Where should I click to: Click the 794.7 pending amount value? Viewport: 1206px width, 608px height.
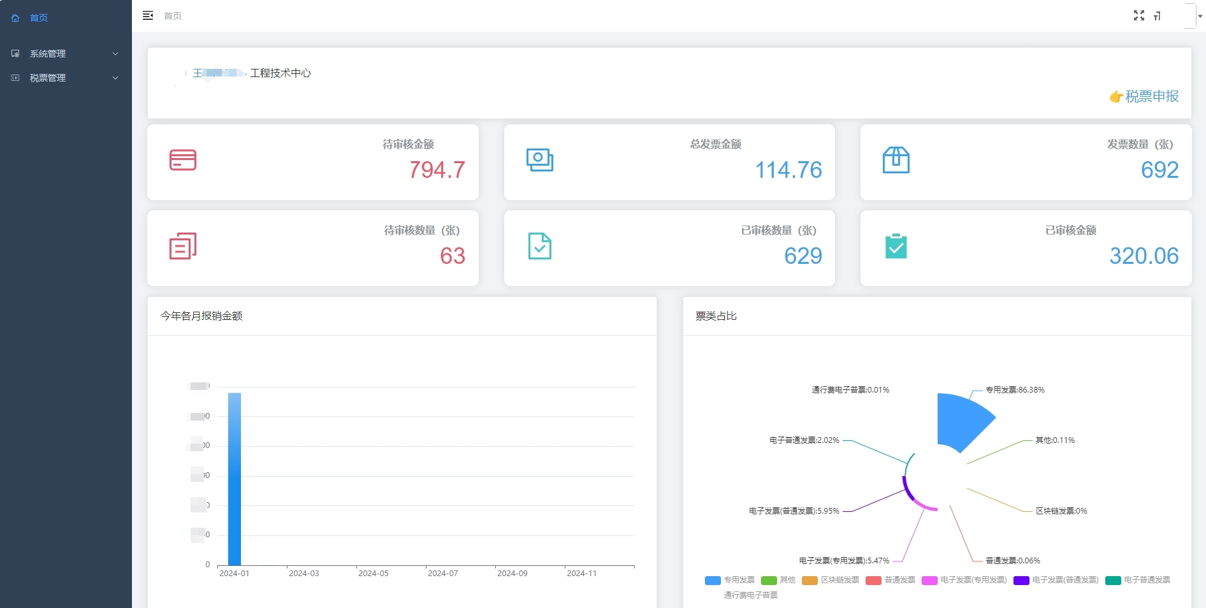click(437, 170)
